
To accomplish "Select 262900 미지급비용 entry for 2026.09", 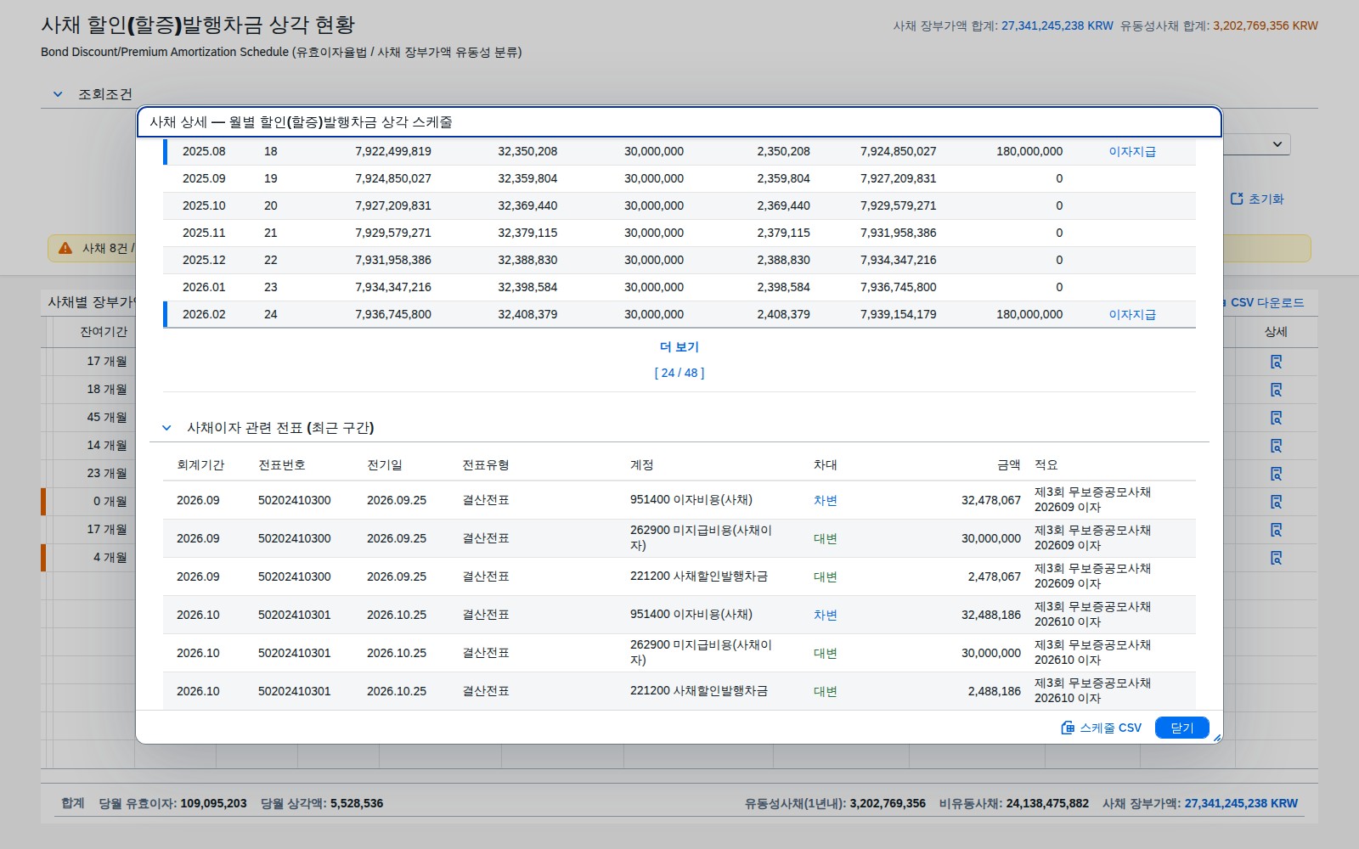I will [679, 538].
